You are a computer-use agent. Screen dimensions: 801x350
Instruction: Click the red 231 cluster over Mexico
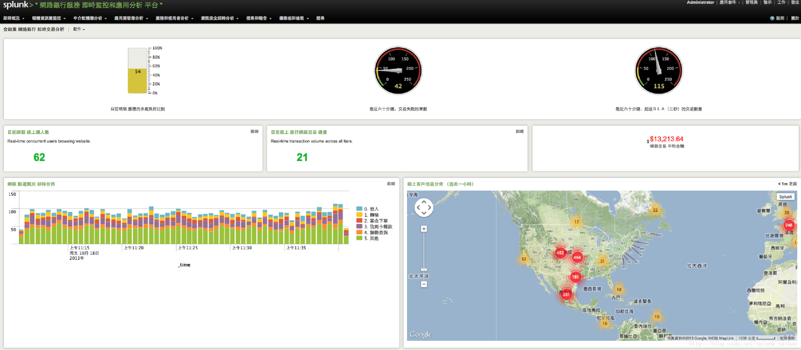coord(566,294)
